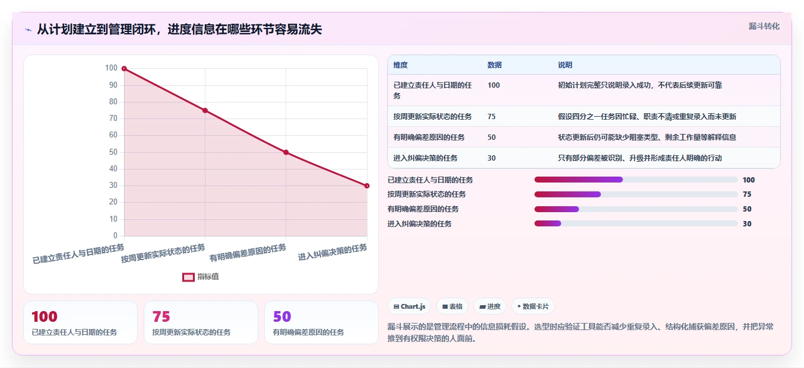Screen dimensions: 804x368
Task: Click table value 50 in 数据 column
Action: click(492, 137)
